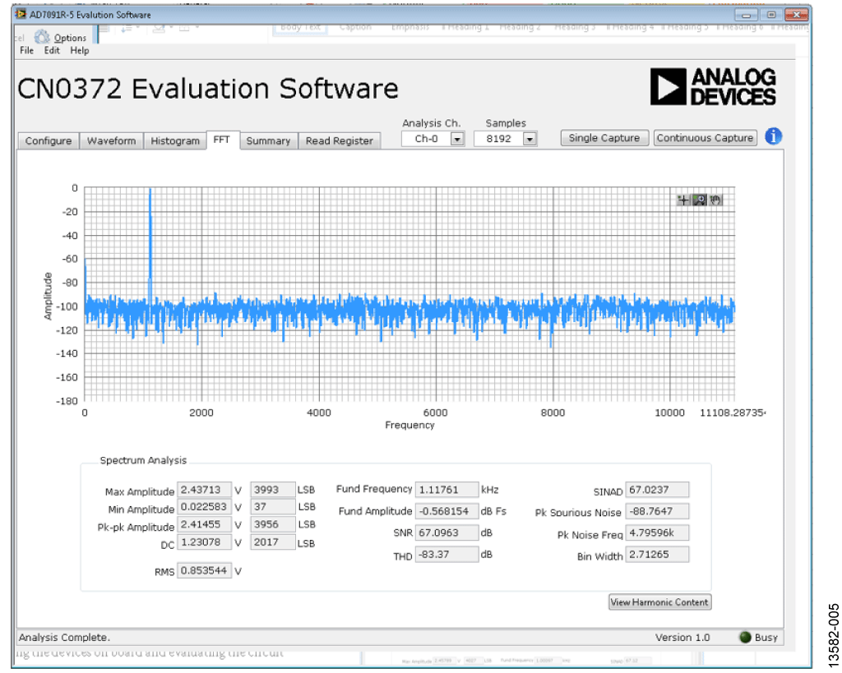Select the pan hand tool on graph
Image resolution: width=842 pixels, height=673 pixels.
click(715, 201)
